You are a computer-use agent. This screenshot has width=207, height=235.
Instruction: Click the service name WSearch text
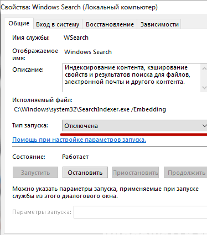76,38
